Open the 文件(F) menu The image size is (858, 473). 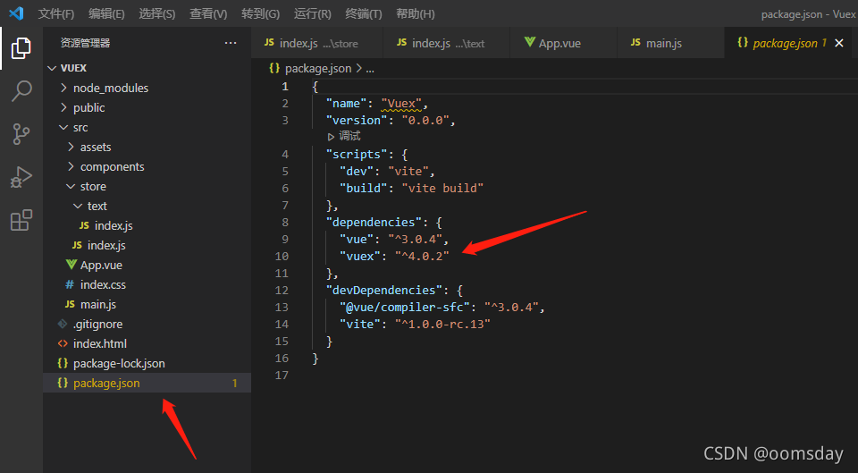click(55, 13)
